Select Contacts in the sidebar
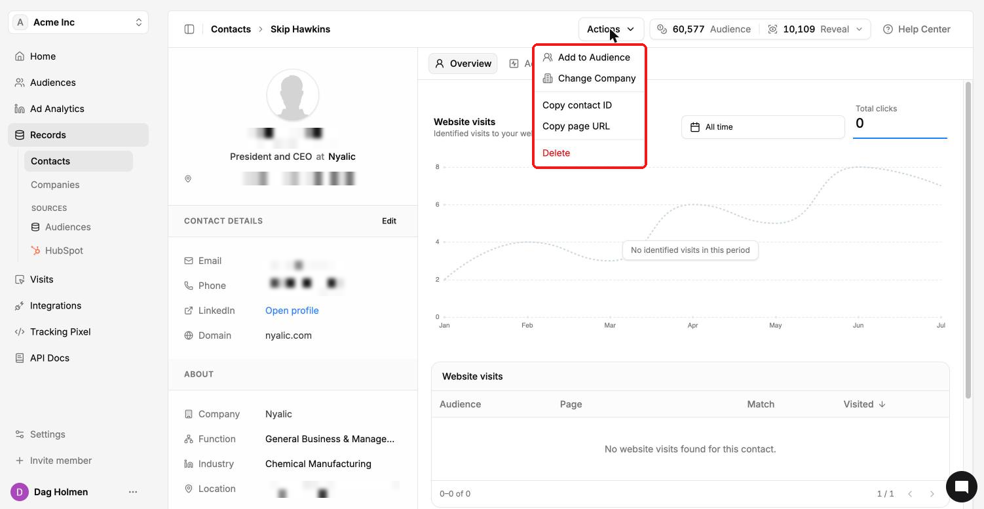The width and height of the screenshot is (984, 509). tap(78, 161)
